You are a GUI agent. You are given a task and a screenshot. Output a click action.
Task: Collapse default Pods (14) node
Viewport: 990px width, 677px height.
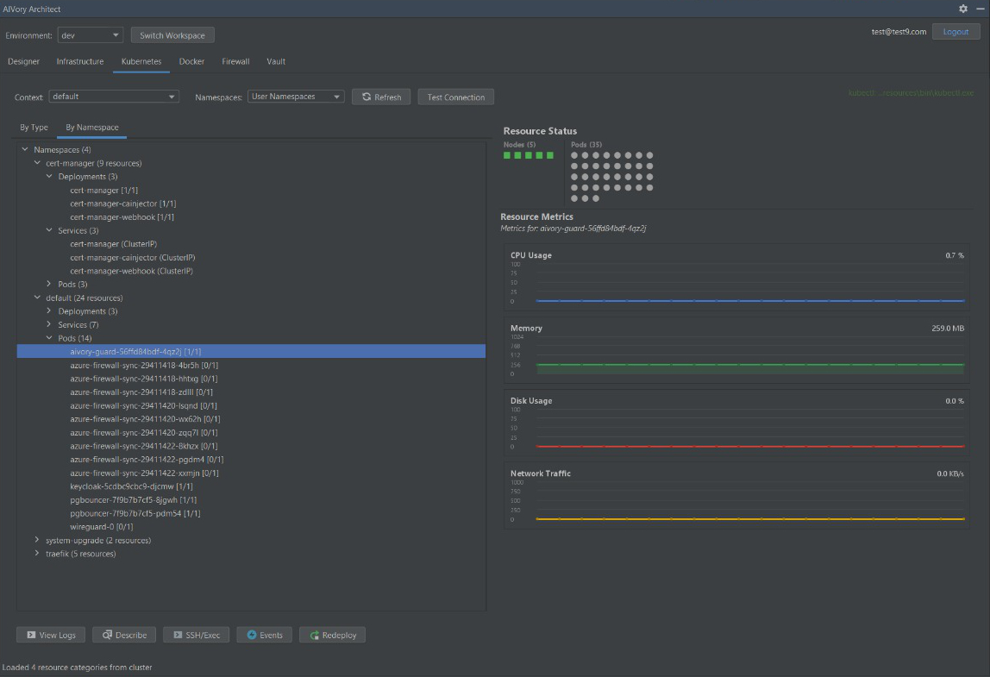pos(49,338)
